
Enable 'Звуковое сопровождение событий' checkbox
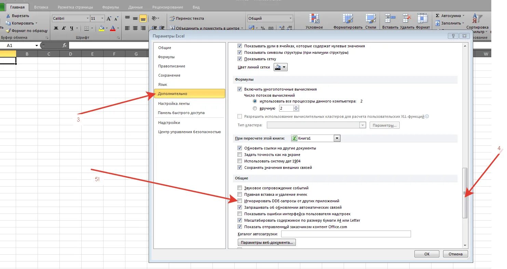pyautogui.click(x=239, y=188)
